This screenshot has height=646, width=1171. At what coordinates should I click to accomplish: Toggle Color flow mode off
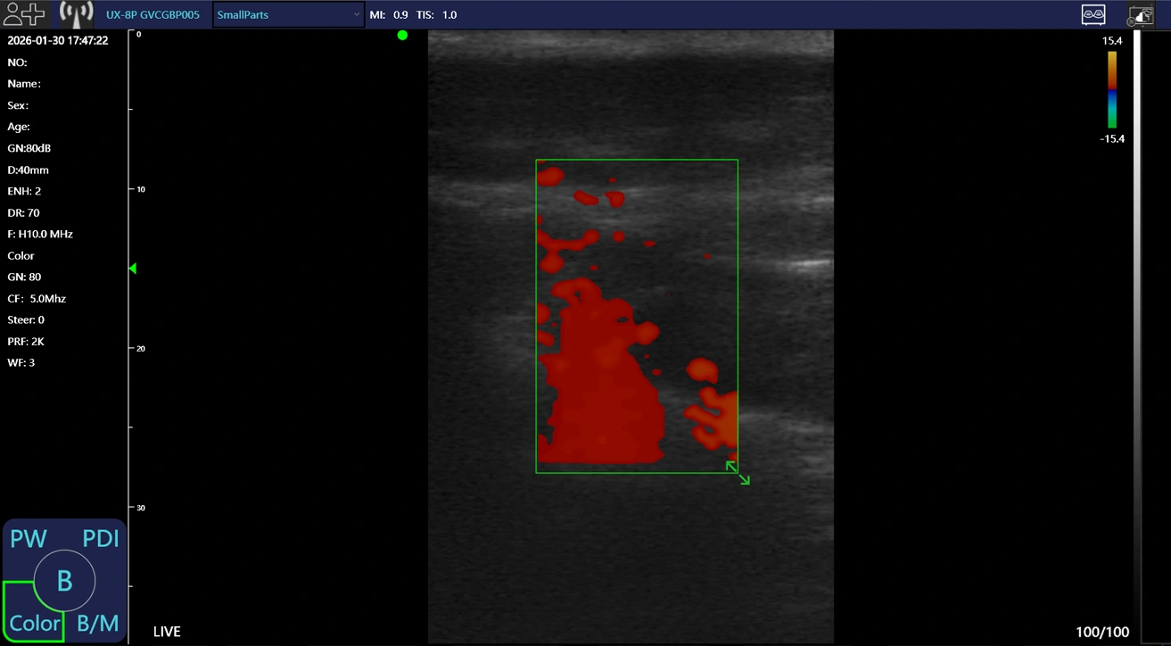[x=34, y=622]
